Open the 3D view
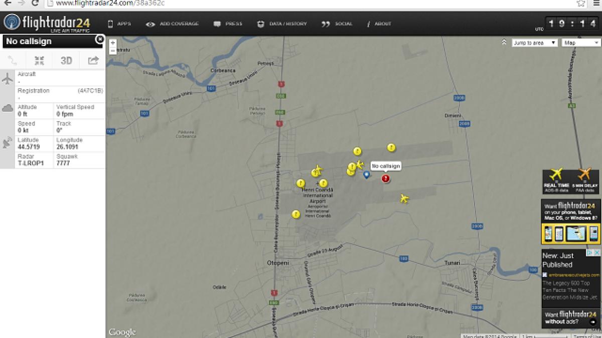This screenshot has height=338, width=602. (x=66, y=61)
